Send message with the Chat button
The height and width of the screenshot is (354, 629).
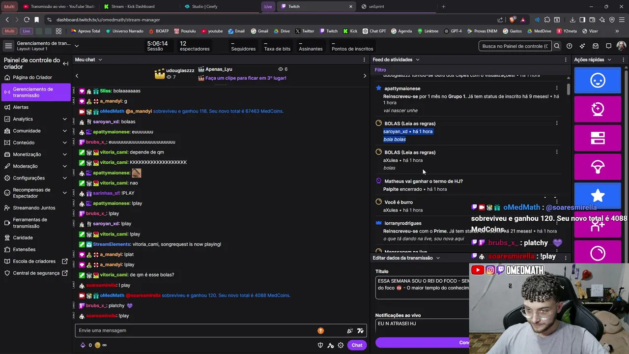[x=357, y=345]
